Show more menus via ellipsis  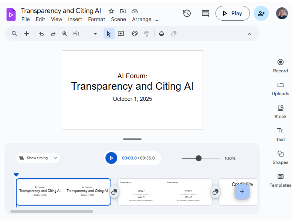tap(156, 20)
